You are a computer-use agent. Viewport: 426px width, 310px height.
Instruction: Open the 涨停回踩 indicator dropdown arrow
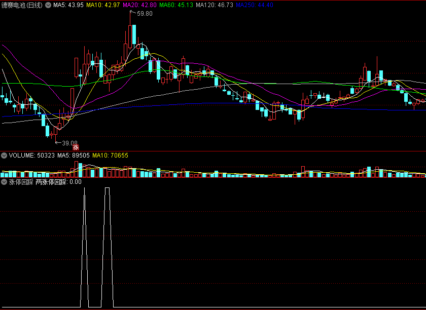click(x=4, y=182)
